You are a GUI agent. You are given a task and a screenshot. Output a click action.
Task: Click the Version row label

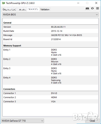[7, 27]
